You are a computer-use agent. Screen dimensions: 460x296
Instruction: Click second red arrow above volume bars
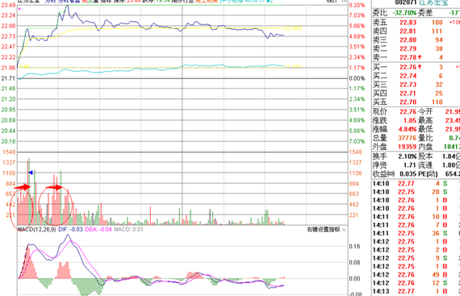point(54,187)
